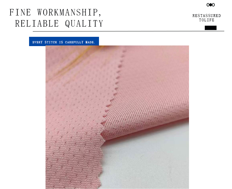Click the solid black rectangle under TOLIFE

coord(211,28)
